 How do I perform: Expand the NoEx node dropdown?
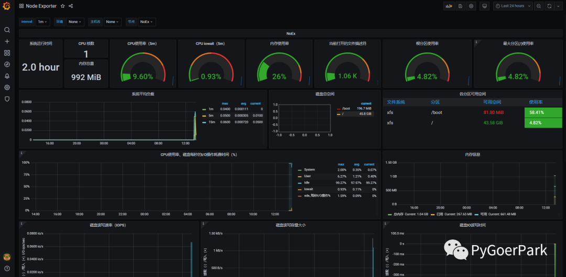tap(147, 22)
